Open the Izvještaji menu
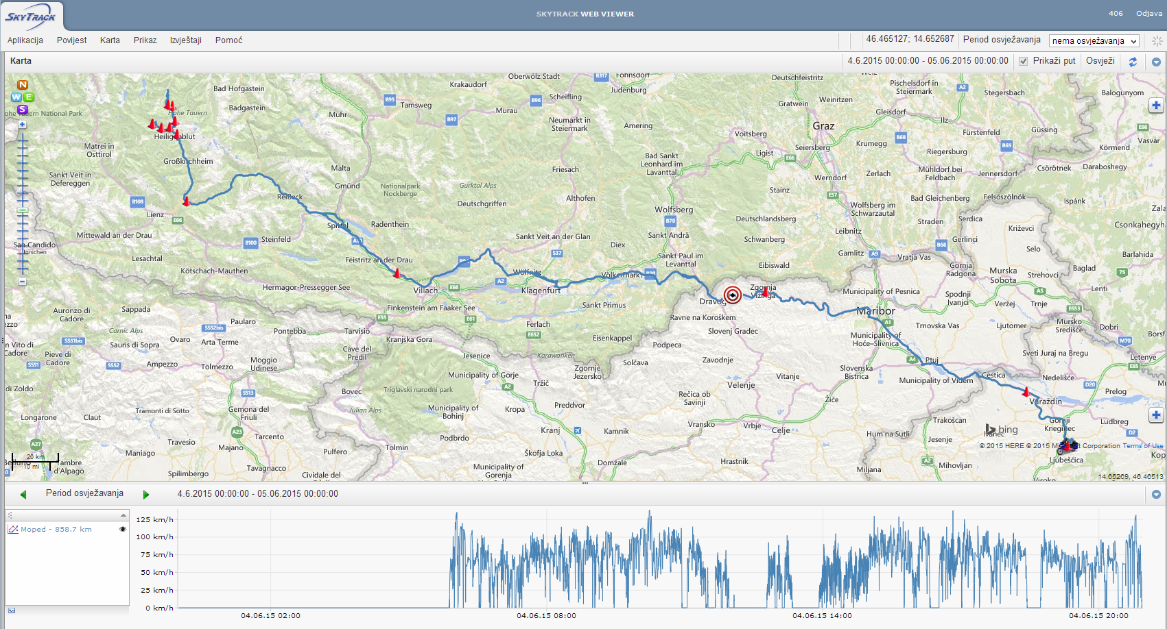Screen dimensions: 1167x629 click(x=186, y=40)
